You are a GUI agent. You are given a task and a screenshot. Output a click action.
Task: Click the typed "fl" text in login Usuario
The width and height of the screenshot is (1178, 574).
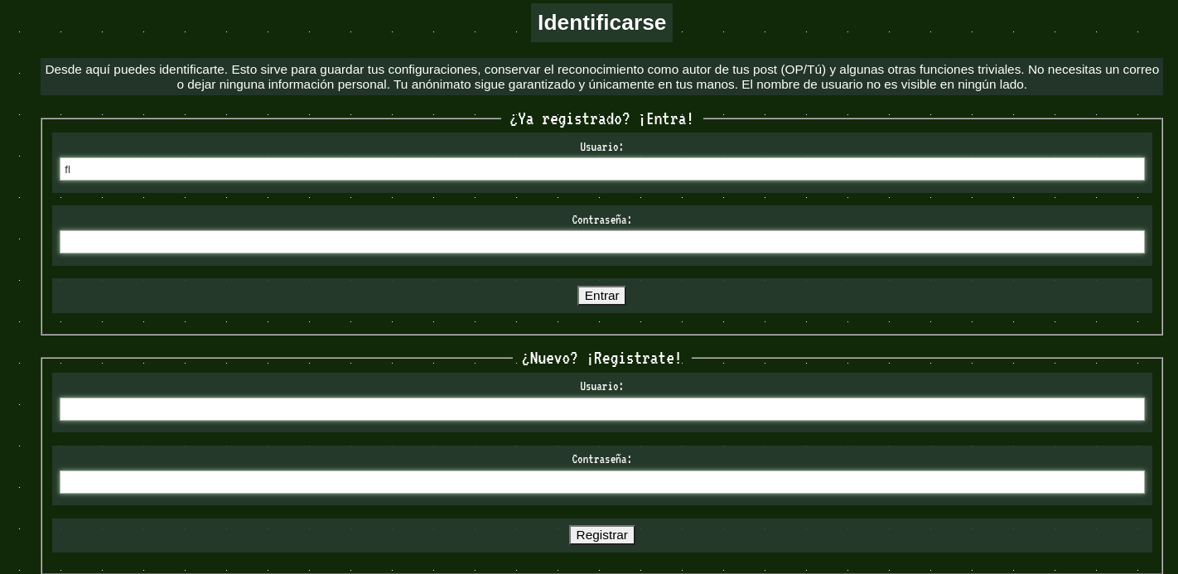[x=68, y=170]
